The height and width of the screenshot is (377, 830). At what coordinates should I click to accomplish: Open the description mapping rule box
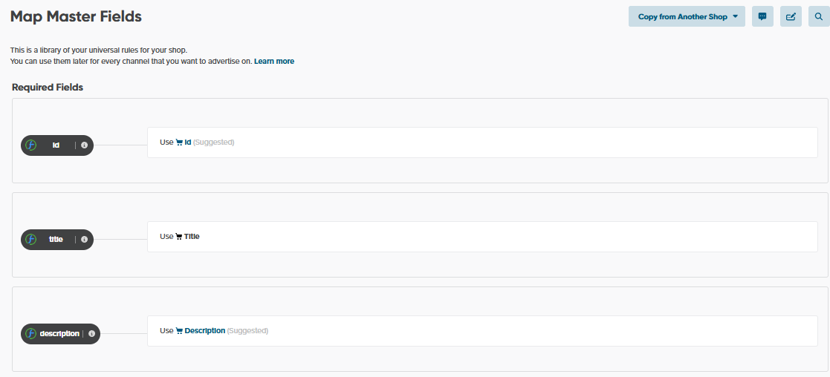[x=482, y=331]
